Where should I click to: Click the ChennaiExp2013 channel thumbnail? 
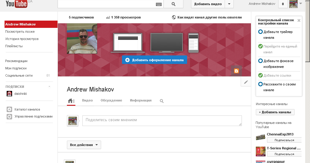[x=261, y=137]
